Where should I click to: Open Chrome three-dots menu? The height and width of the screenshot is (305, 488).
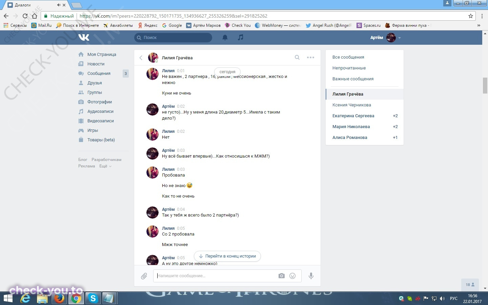[x=482, y=16]
